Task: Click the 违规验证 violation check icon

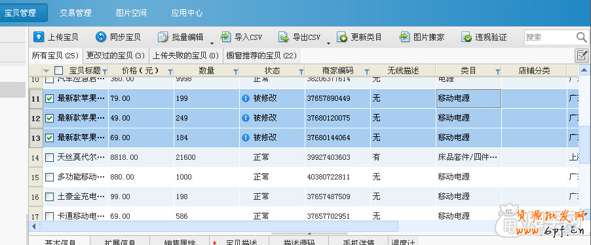Action: click(467, 37)
